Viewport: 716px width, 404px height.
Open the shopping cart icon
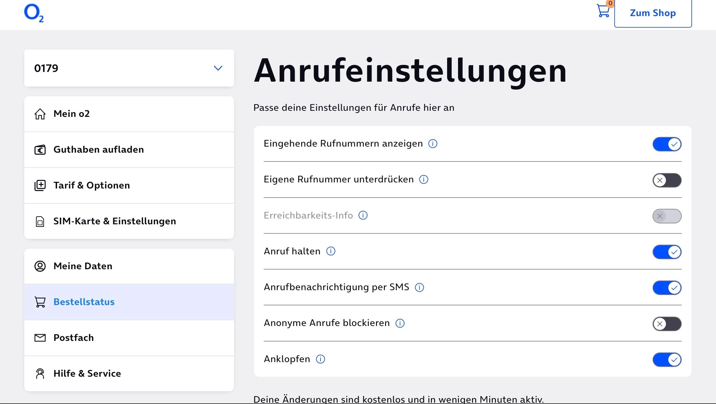(x=603, y=11)
